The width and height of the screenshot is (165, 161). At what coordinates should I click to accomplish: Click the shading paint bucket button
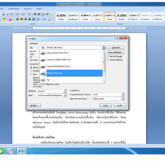click(44, 19)
